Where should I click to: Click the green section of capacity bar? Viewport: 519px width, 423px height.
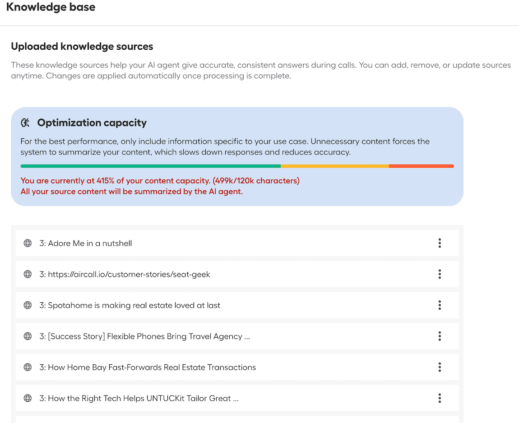[150, 166]
